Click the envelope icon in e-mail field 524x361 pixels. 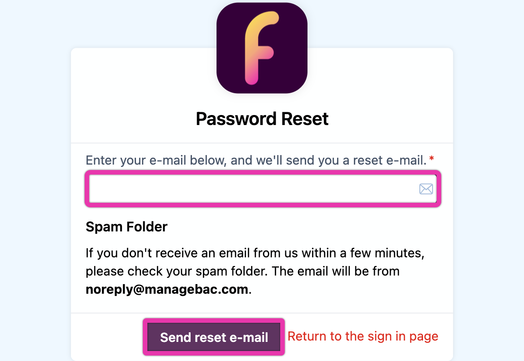pos(426,189)
